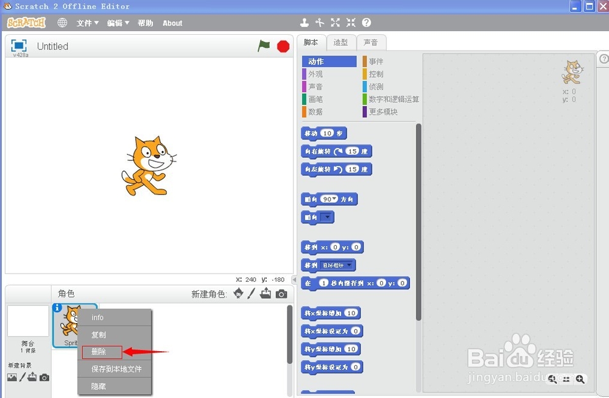Open the globe language selector icon
The image size is (609, 398).
[62, 23]
